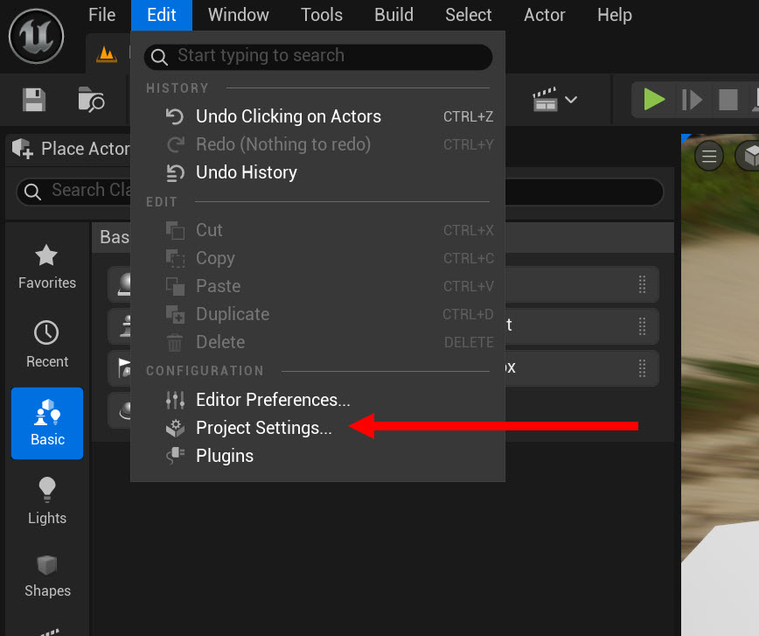
Task: Click the Project Settings gear icon
Action: pos(175,428)
